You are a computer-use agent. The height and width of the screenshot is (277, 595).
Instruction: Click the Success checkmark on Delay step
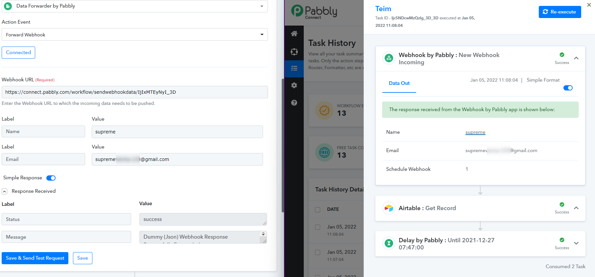point(562,240)
